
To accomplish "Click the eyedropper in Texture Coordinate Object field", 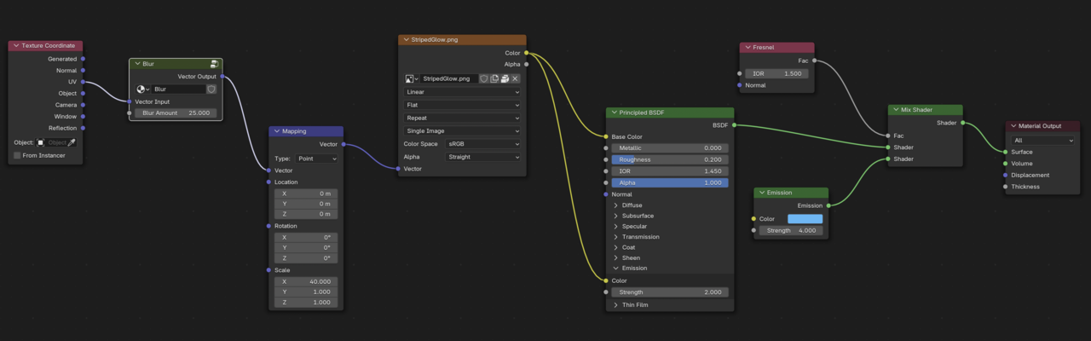I will pos(72,142).
